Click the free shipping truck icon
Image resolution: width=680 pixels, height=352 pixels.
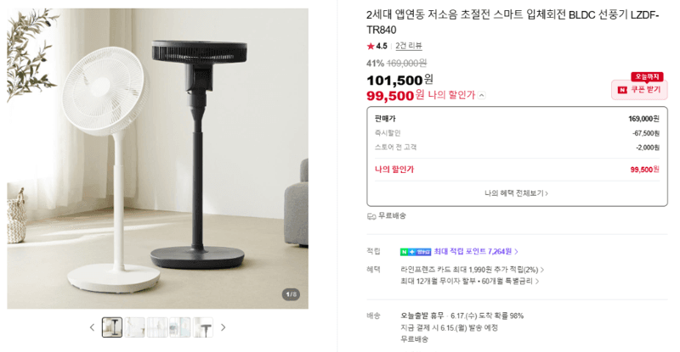(371, 216)
